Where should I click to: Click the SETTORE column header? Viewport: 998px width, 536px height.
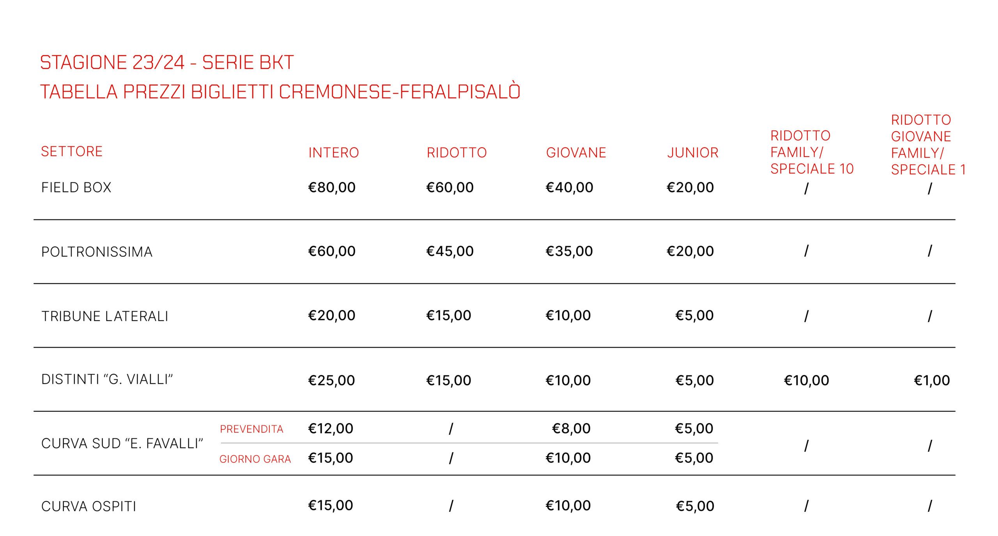(72, 151)
